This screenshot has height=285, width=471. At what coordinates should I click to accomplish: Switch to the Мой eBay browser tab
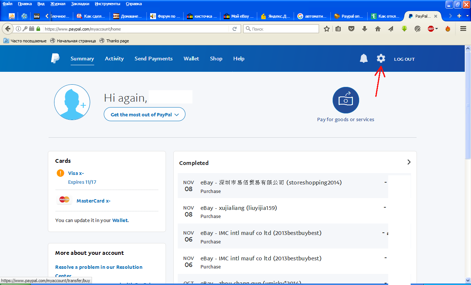[238, 16]
